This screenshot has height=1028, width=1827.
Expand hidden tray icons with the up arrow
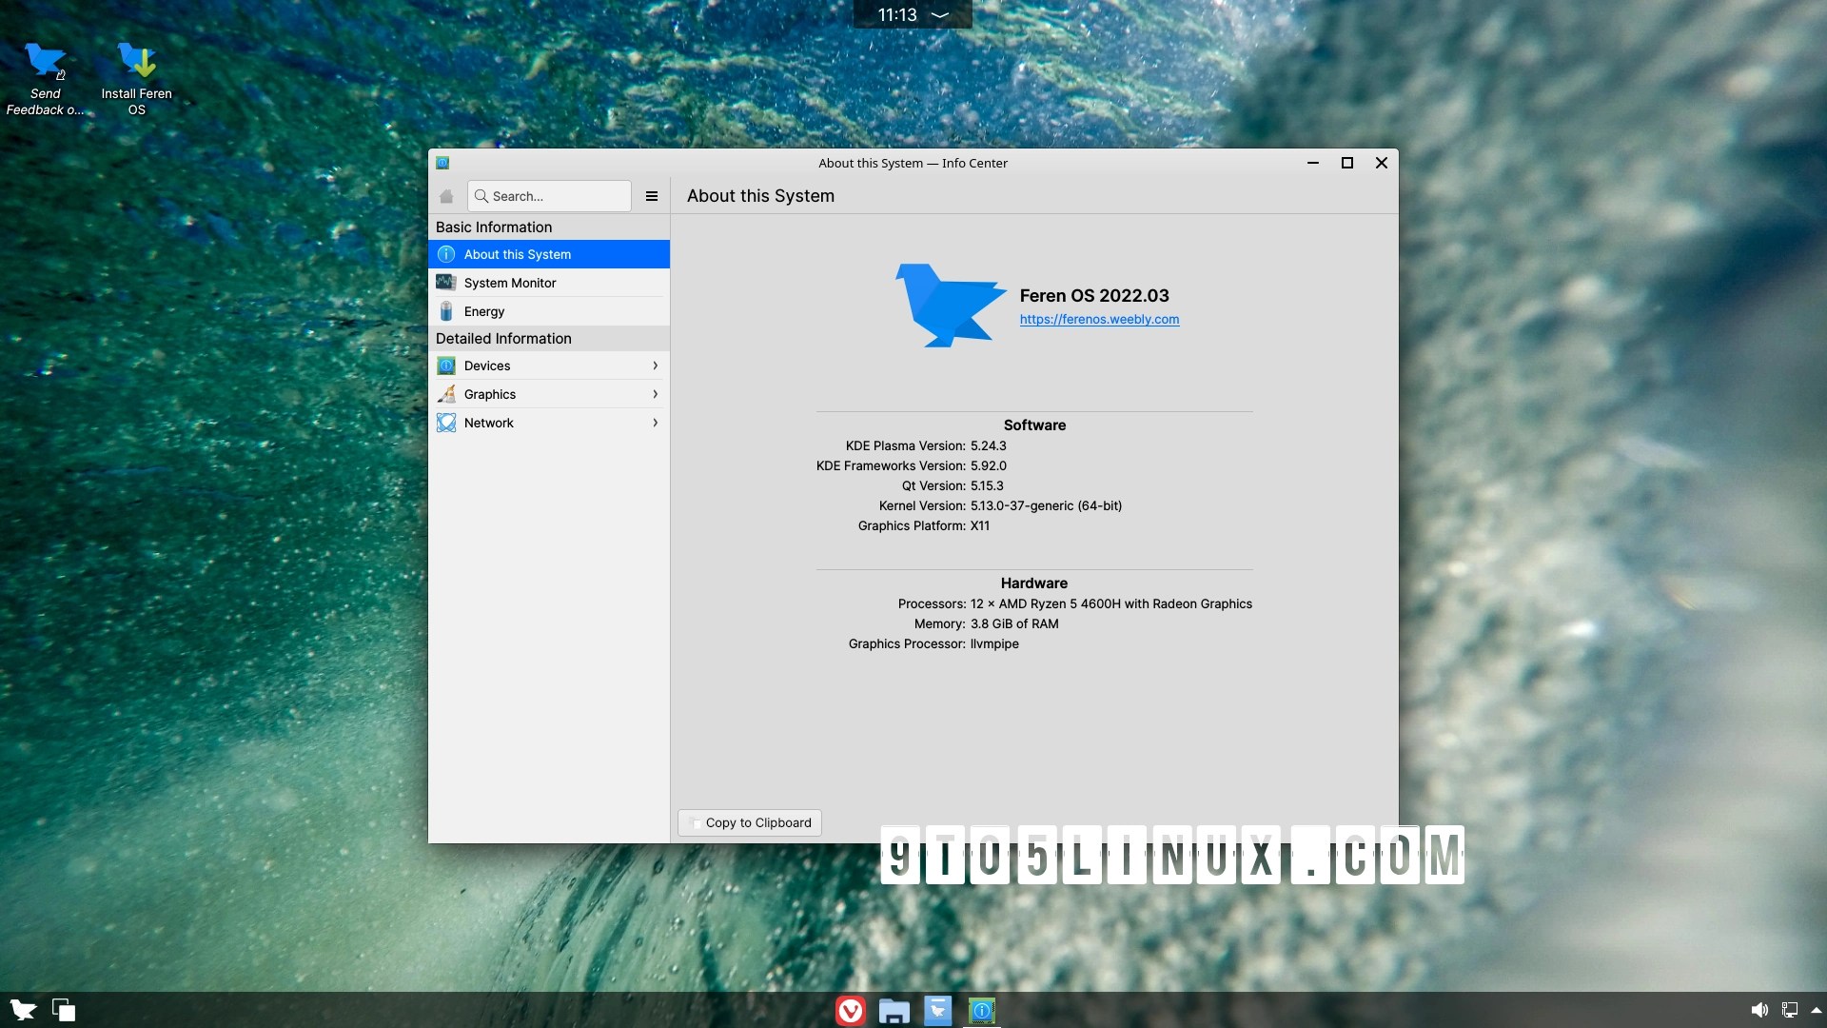pos(1816,1010)
